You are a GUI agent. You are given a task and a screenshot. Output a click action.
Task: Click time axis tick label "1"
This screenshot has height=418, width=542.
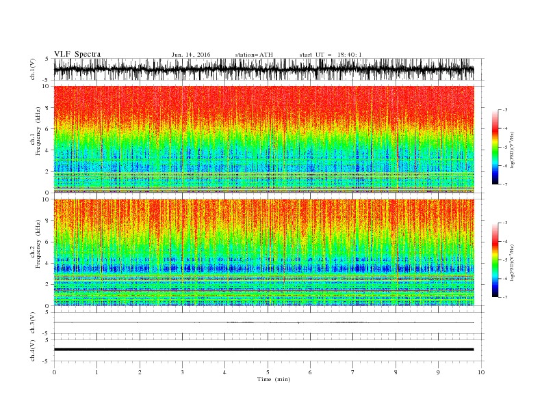coord(96,372)
